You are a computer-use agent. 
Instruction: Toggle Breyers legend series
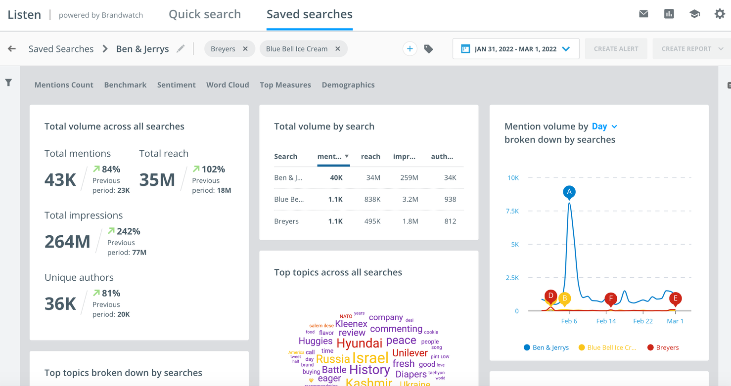click(x=663, y=347)
